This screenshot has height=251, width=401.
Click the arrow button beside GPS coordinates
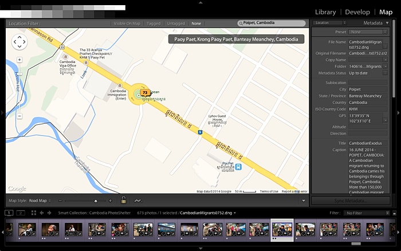(385, 120)
